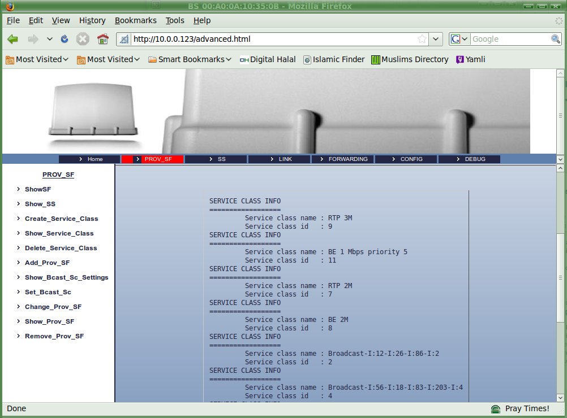Open the Digital Halal bookmark
The height and width of the screenshot is (418, 567).
pyautogui.click(x=268, y=59)
